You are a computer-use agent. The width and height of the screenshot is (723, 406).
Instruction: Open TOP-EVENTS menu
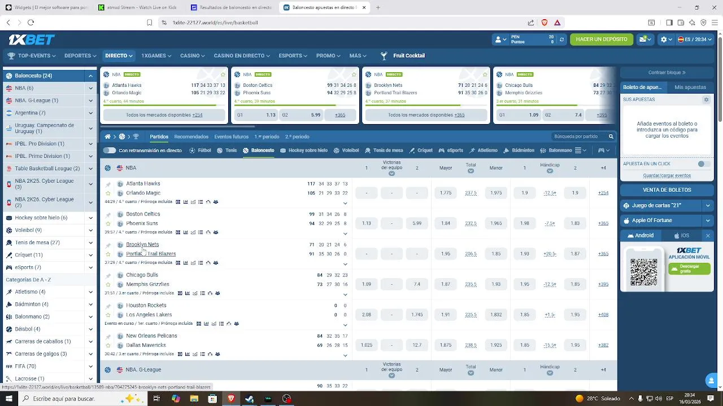pyautogui.click(x=32, y=56)
